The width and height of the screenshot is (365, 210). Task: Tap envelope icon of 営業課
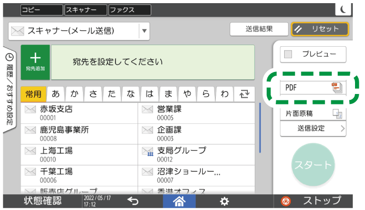tap(148, 109)
